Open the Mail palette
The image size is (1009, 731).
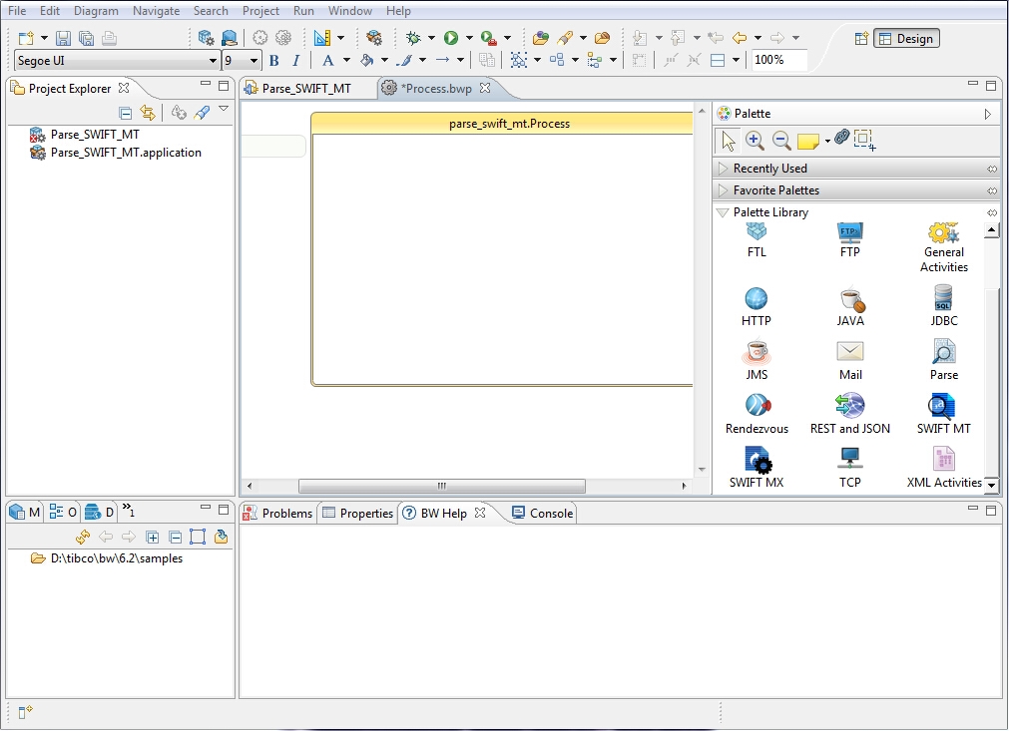(x=850, y=361)
